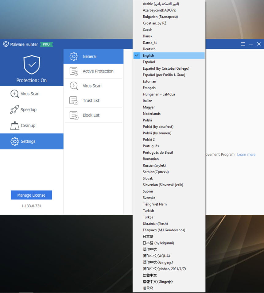Click the Trust List checkmark icon
The height and width of the screenshot is (293, 264).
[x=74, y=101]
